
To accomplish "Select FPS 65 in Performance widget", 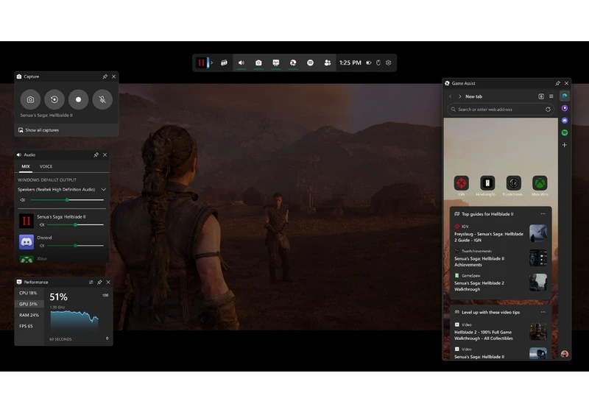I will (x=29, y=326).
